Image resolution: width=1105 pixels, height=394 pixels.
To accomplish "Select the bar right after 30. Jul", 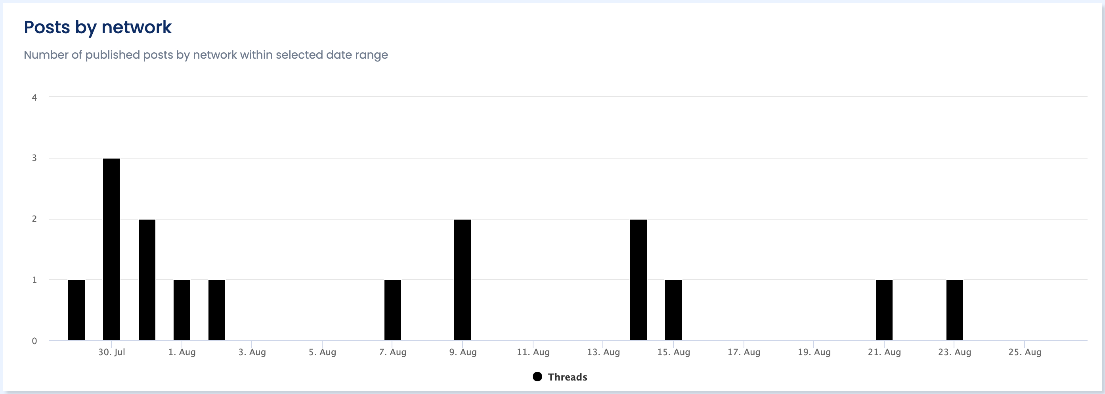I will tap(147, 280).
